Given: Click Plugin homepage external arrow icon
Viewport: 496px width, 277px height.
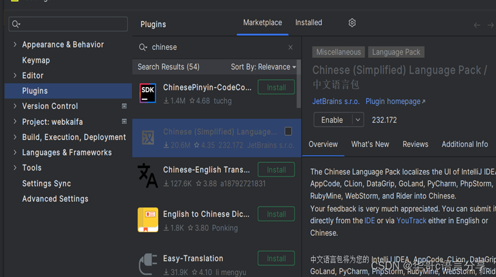Looking at the screenshot, I should pos(424,102).
